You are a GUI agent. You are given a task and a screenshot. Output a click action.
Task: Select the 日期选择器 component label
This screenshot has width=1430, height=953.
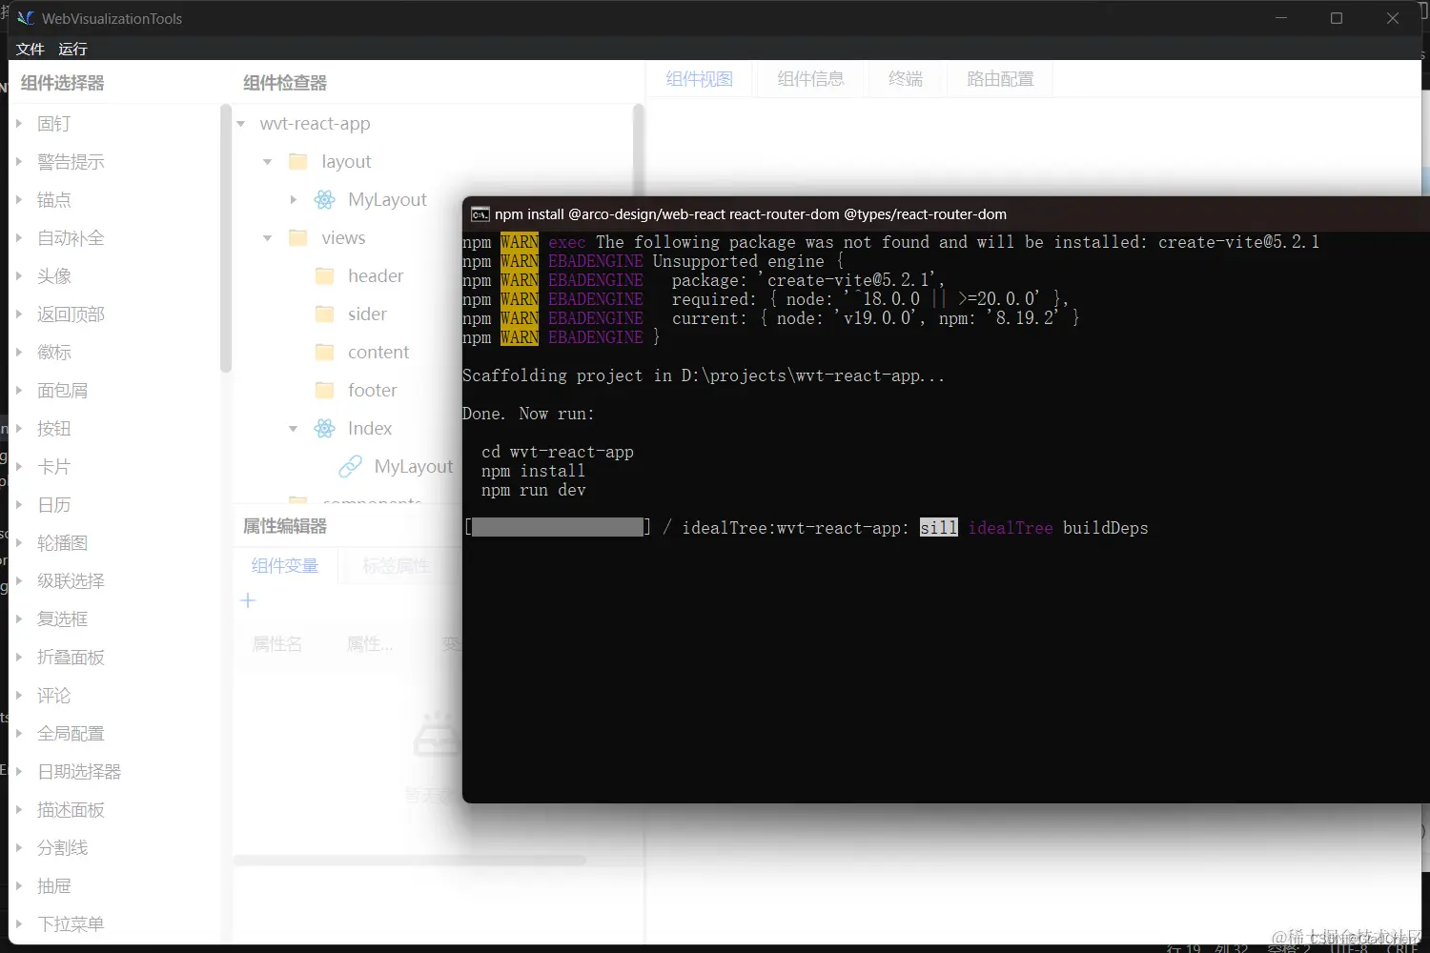click(x=80, y=772)
